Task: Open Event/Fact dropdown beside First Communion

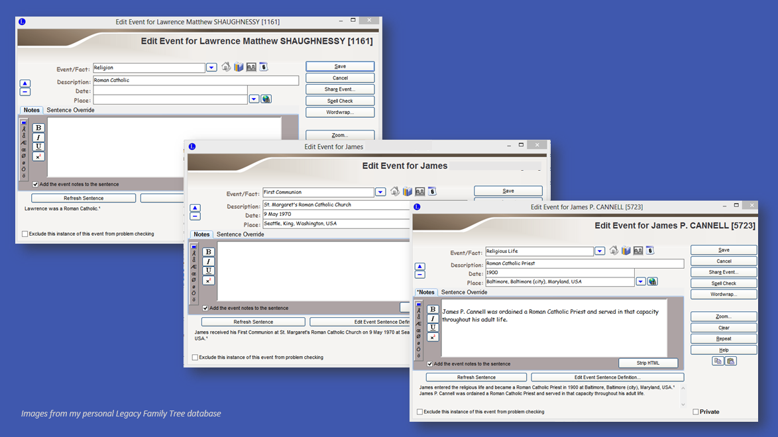Action: click(380, 192)
